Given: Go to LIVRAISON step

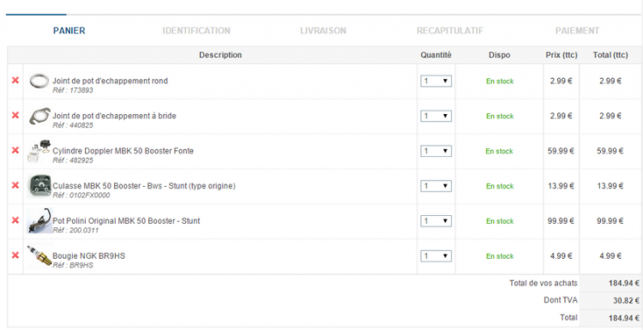Looking at the screenshot, I should 323,31.
